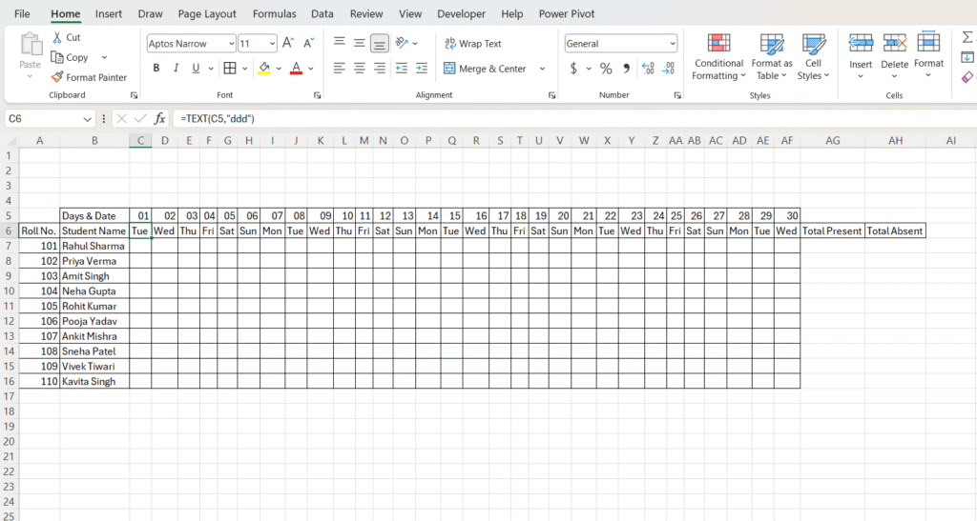Decrease the indent
Screen dimensions: 977x521
(402, 69)
